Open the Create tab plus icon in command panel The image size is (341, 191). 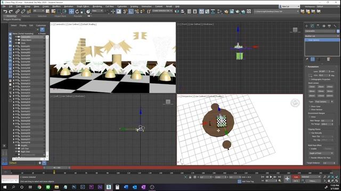point(307,26)
